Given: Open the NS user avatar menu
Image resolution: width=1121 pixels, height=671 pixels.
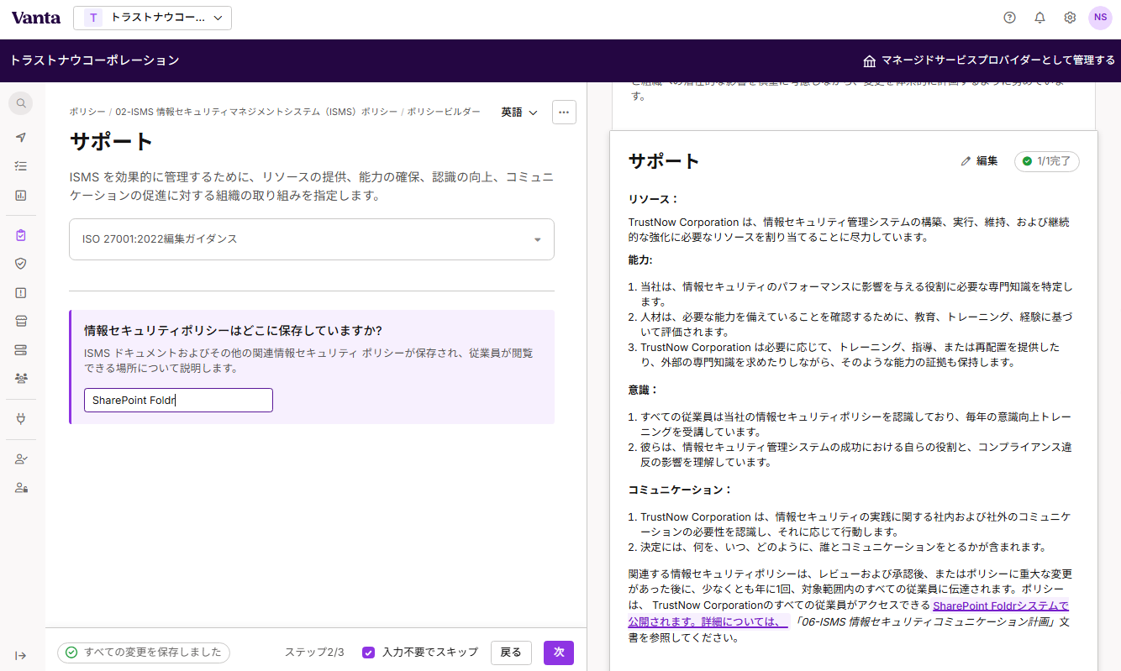Looking at the screenshot, I should 1100,18.
